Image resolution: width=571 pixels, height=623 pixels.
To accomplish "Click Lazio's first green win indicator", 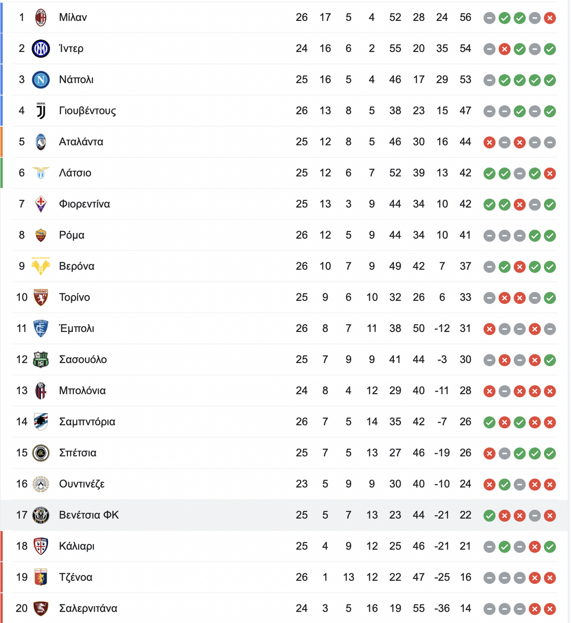I will coord(489,174).
